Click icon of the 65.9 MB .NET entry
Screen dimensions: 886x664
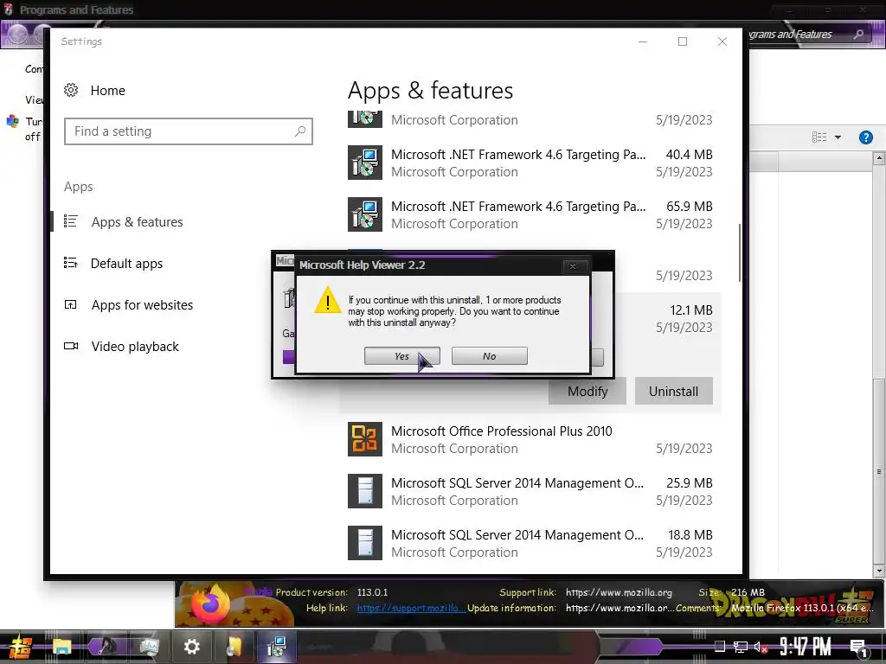pos(365,214)
